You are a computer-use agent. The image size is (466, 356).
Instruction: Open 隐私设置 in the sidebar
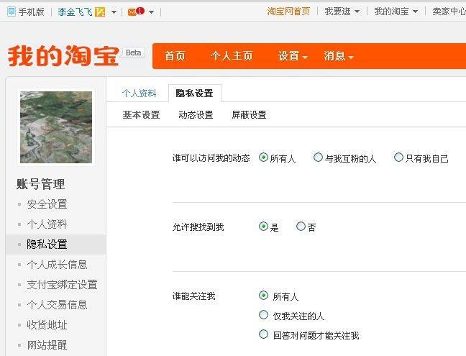tap(47, 245)
